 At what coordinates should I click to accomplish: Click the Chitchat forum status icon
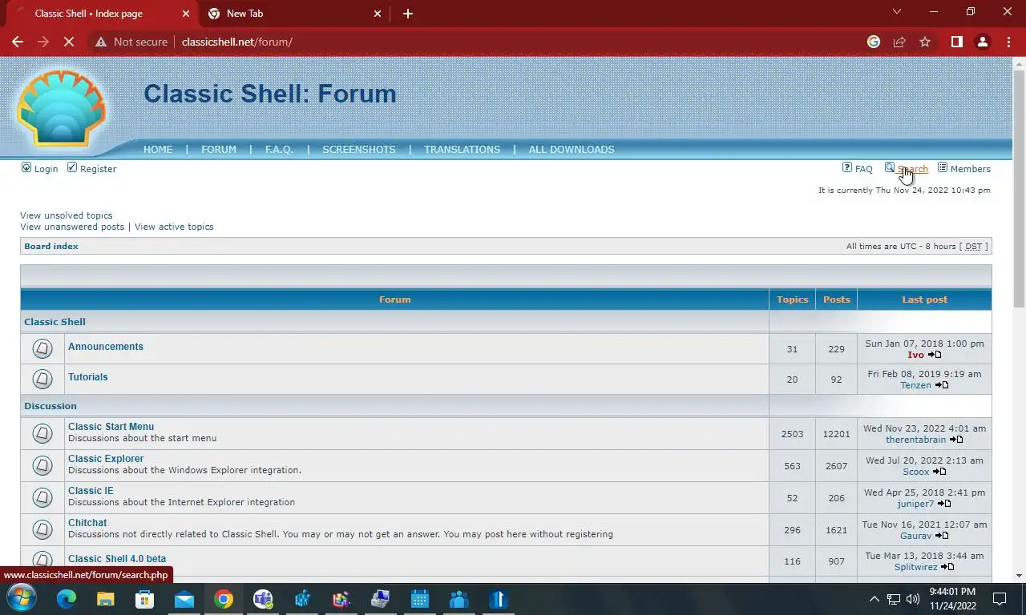point(42,529)
